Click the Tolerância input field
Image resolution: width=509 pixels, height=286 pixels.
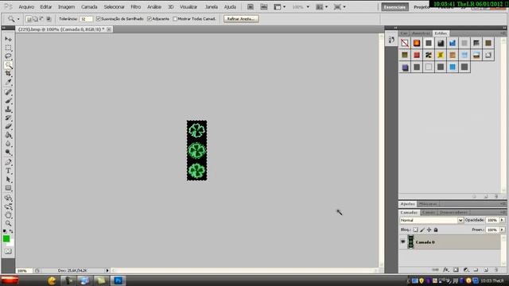86,19
